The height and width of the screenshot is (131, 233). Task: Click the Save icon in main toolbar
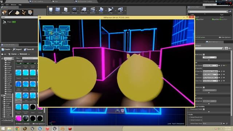[51, 11]
